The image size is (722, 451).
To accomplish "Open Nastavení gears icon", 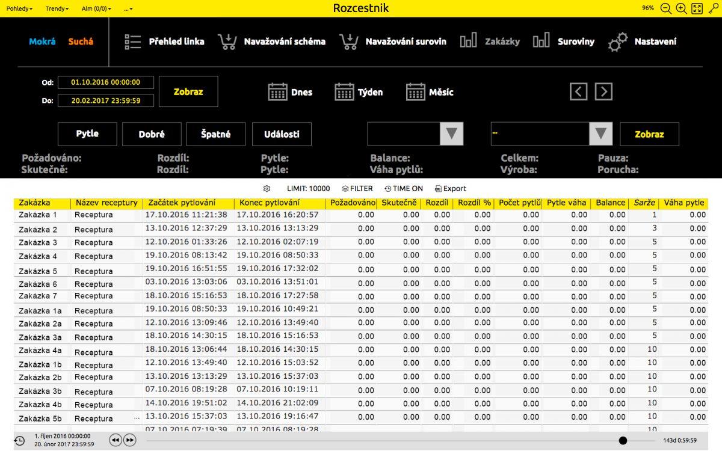I will [x=617, y=41].
